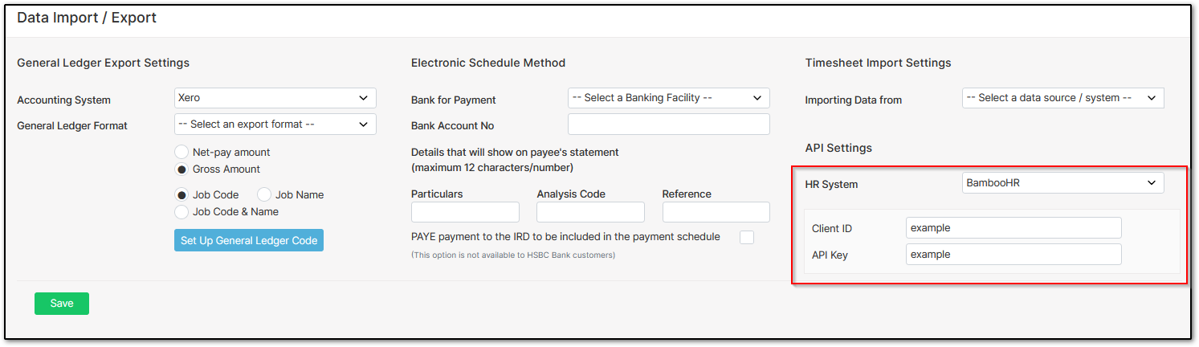Expand the HR System dropdown showing BambooHR
Image resolution: width=1199 pixels, height=347 pixels.
point(1062,183)
